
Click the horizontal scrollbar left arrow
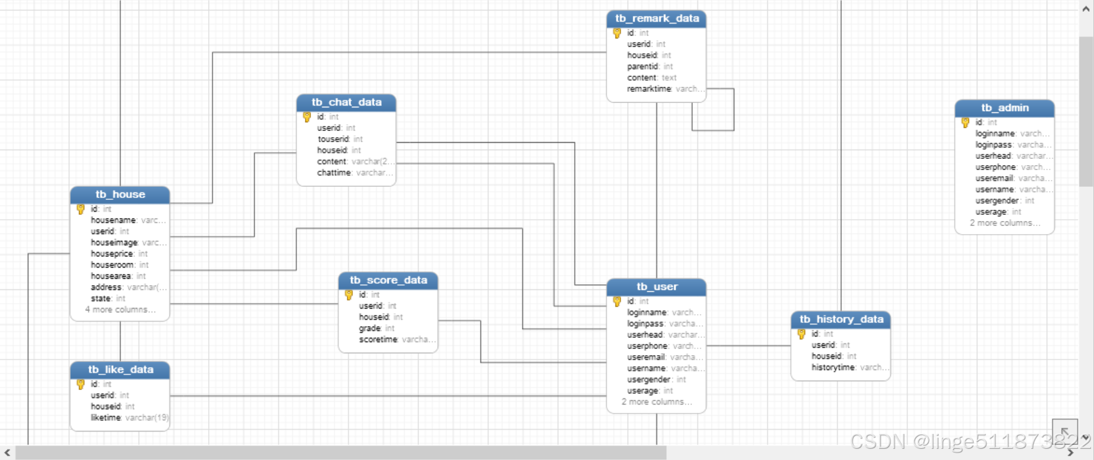[7, 453]
